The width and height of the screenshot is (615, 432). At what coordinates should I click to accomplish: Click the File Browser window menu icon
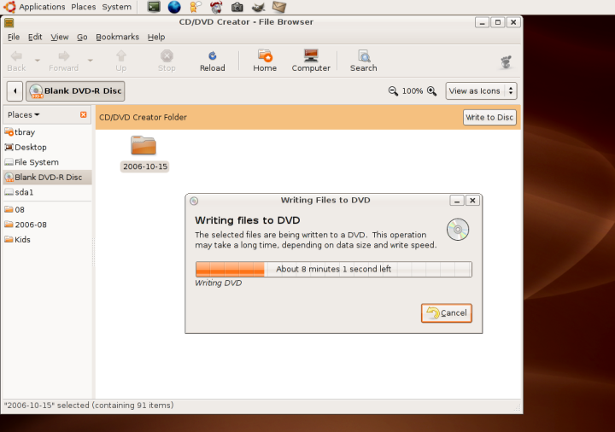point(9,23)
